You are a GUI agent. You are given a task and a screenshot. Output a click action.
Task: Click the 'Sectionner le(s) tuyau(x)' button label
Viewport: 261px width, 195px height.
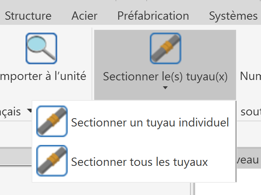165,76
